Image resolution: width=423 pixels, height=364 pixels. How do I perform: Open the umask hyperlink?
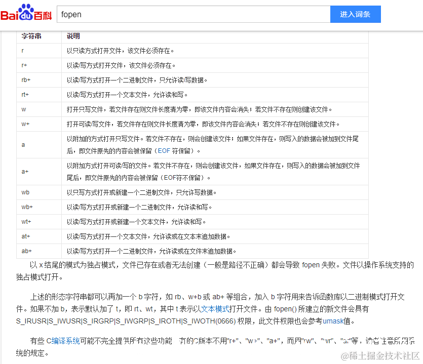(333, 320)
